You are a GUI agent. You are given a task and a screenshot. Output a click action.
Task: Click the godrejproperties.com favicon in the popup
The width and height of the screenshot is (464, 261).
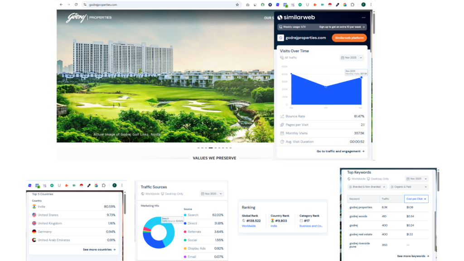coord(280,38)
